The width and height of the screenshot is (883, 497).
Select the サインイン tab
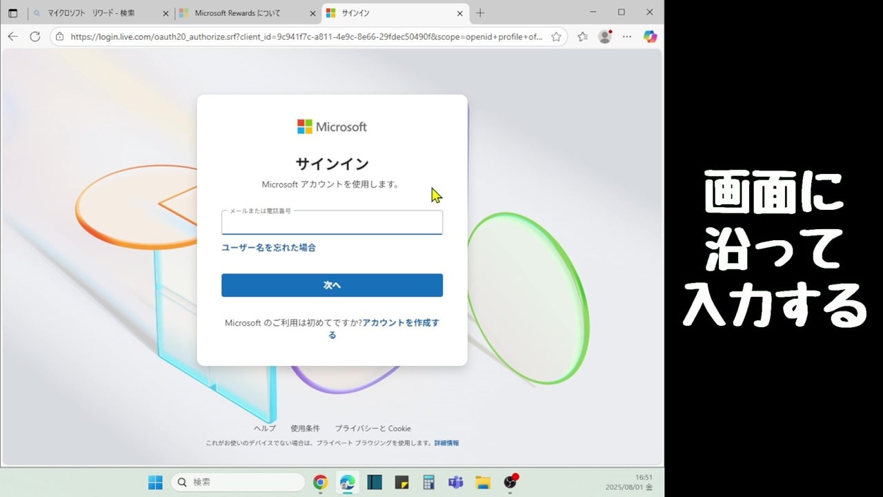[x=395, y=13]
